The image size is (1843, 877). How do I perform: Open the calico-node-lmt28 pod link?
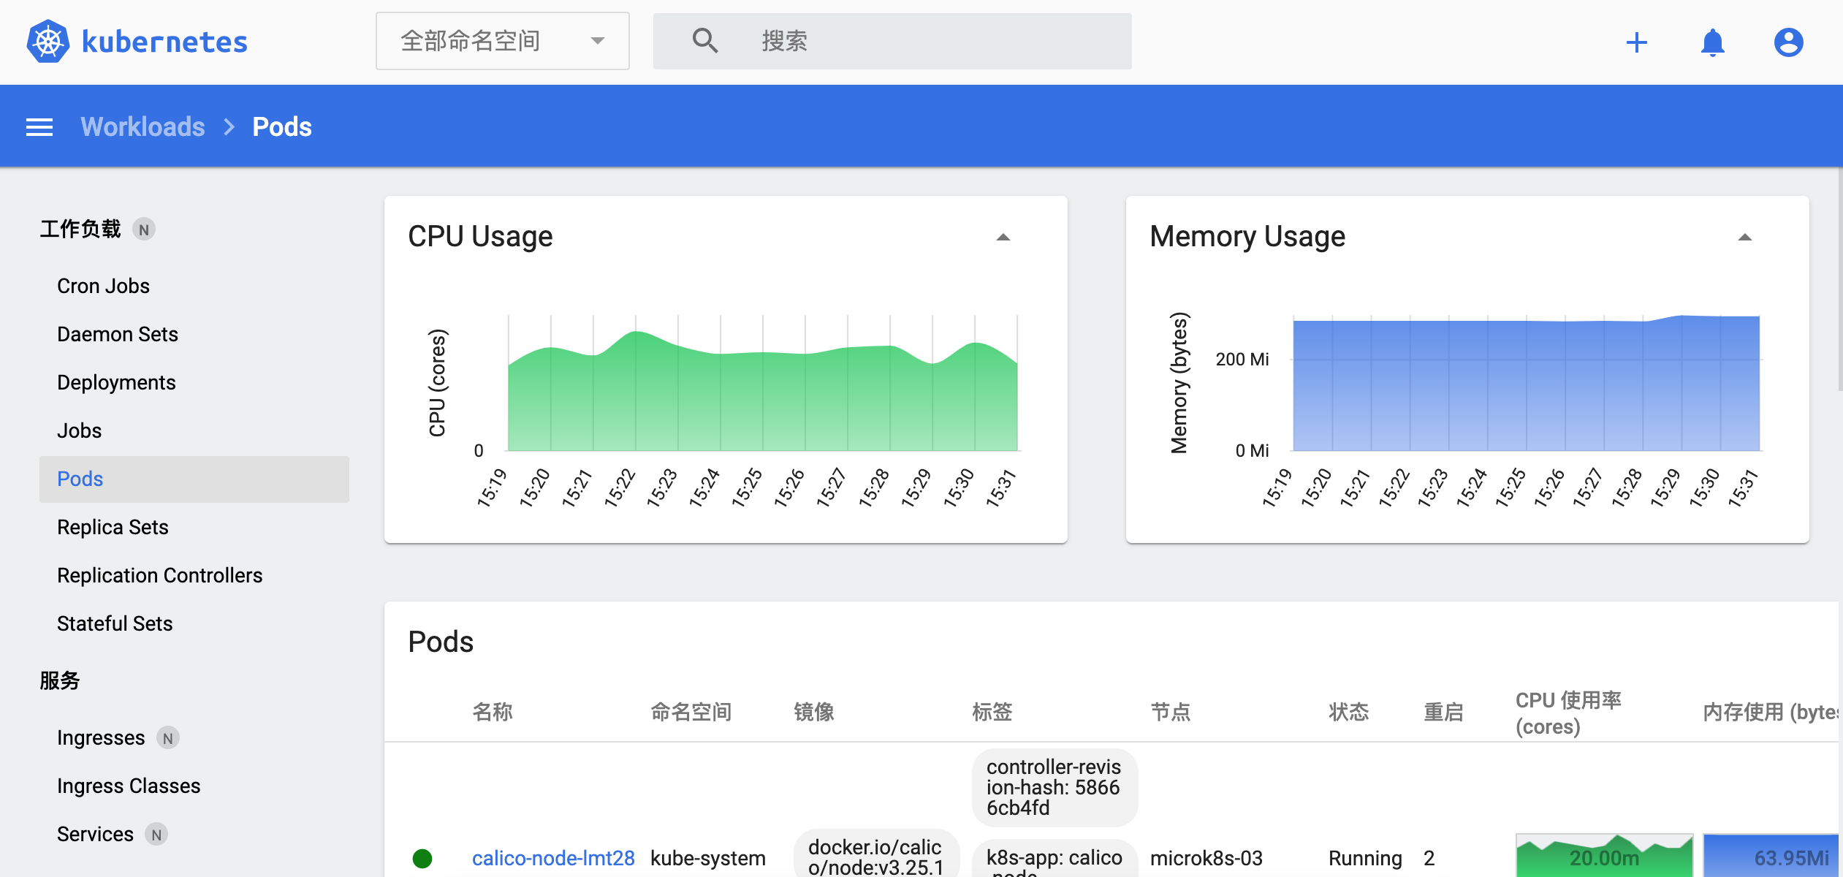click(553, 858)
